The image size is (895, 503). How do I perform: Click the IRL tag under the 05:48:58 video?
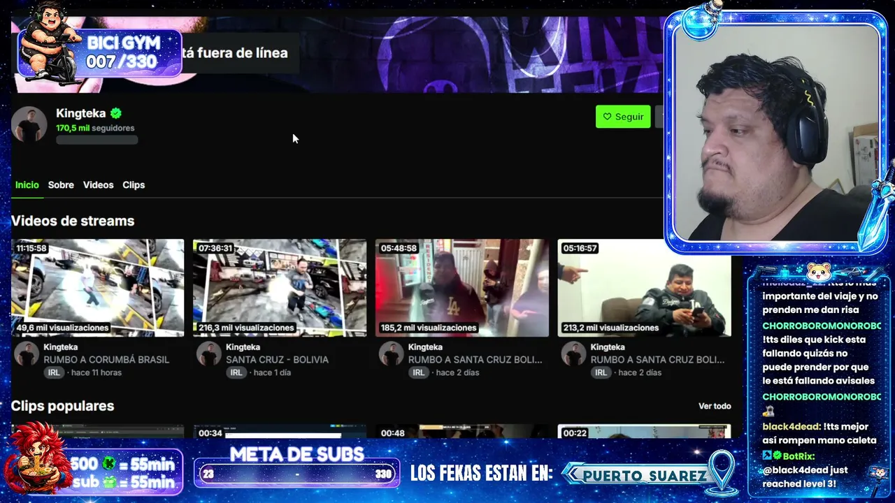(x=419, y=372)
